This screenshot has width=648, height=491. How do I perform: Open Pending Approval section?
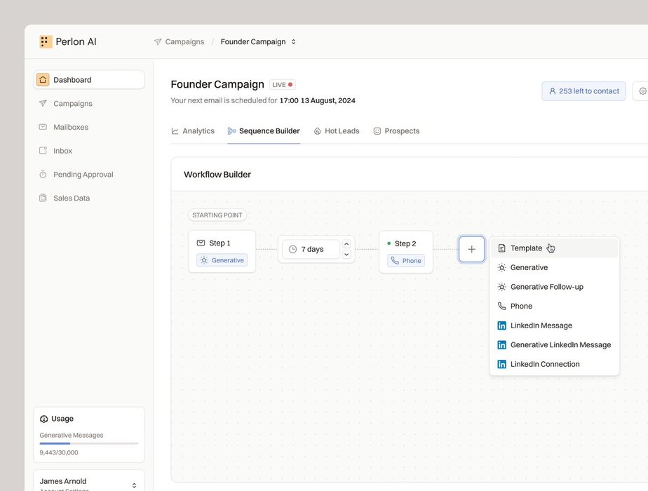(83, 175)
